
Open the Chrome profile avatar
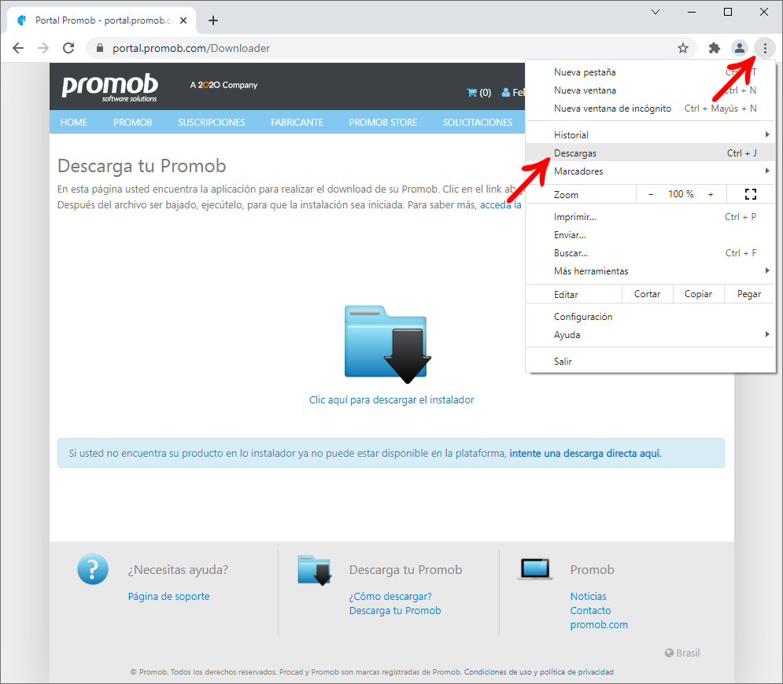pos(739,48)
